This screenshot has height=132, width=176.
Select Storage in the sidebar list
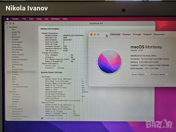[x=15, y=84]
